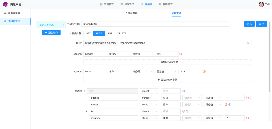
Task: Remove the agentid body field
Action: [x=248, y=98]
